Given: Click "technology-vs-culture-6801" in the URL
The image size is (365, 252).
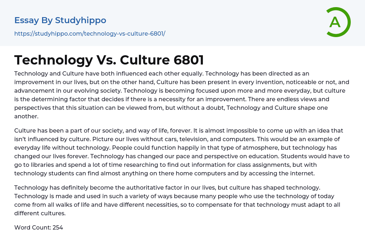Looking at the screenshot, I should point(123,34).
